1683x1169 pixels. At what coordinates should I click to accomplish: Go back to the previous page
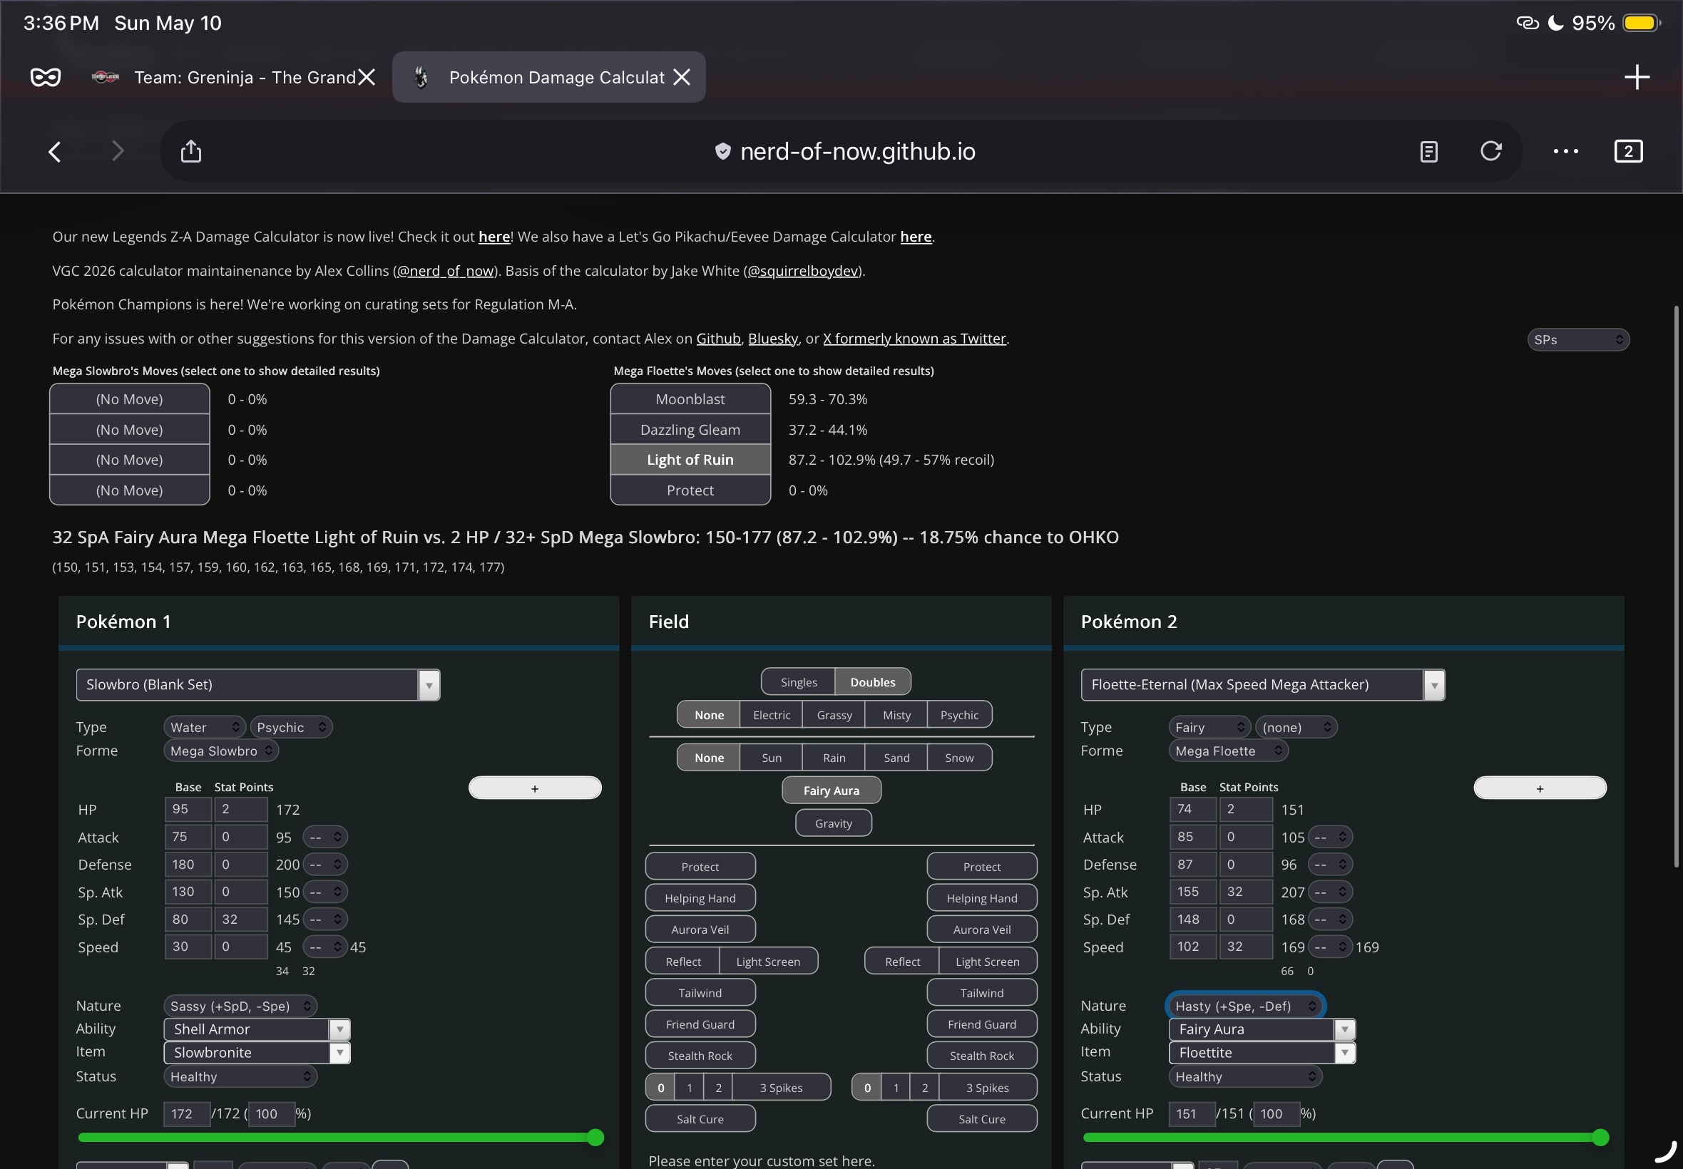click(x=55, y=152)
